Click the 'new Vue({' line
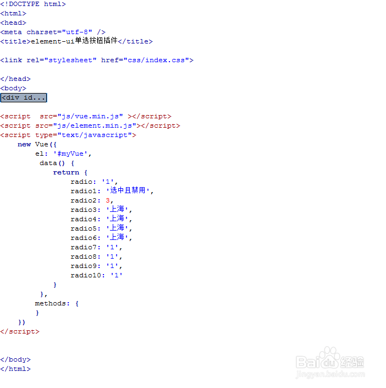 37,145
